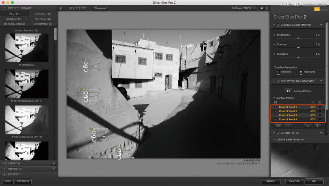Image resolution: width=329 pixels, height=186 pixels.
Task: Apply the 002 Overexposed (EV +1) preset
Action: point(27,120)
